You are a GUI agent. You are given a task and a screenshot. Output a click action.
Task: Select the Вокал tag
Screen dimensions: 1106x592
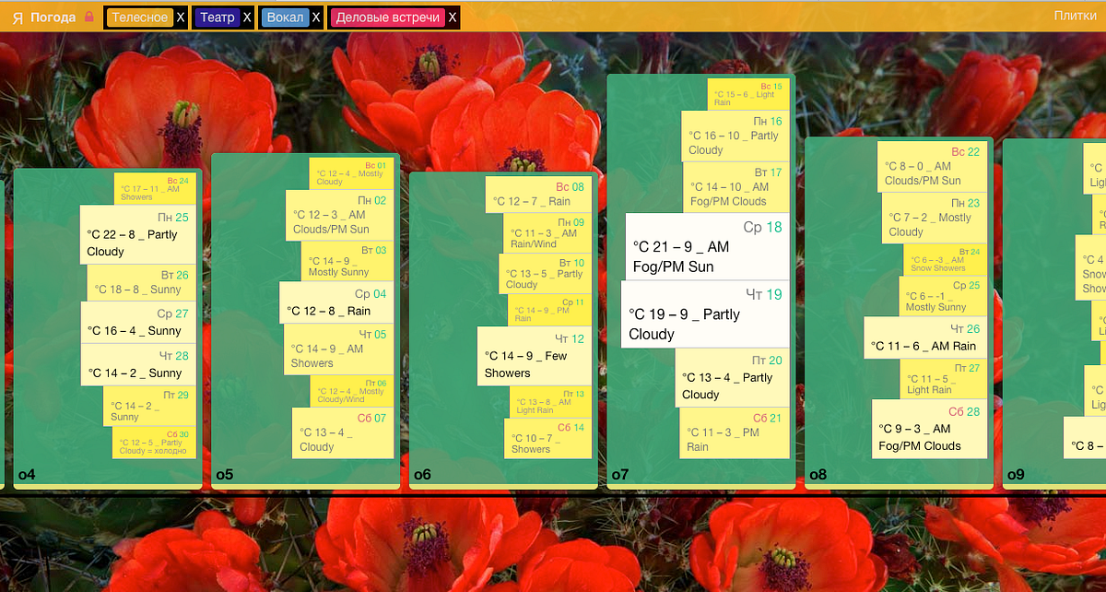point(285,17)
